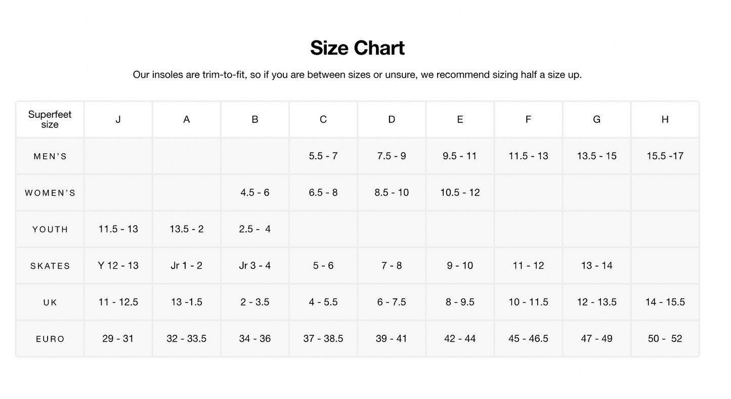Viewport: 731px width, 399px height.
Task: Click the EURO row label
Action: click(x=50, y=339)
